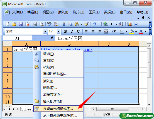
Task: Align text right
Action: pyautogui.click(x=99, y=32)
